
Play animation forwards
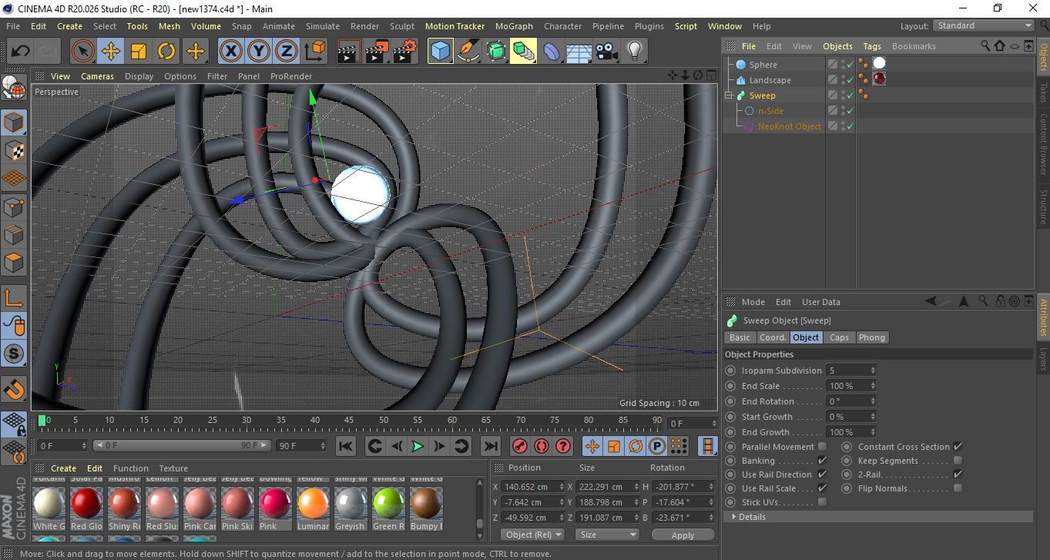click(418, 446)
